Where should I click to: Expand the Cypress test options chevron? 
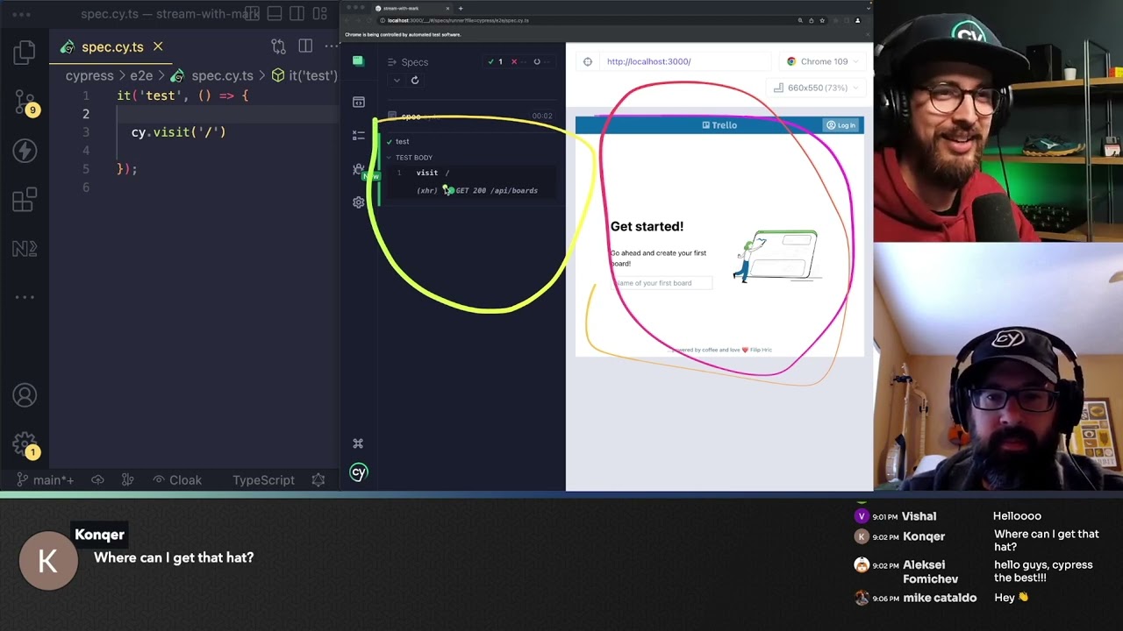tap(397, 80)
